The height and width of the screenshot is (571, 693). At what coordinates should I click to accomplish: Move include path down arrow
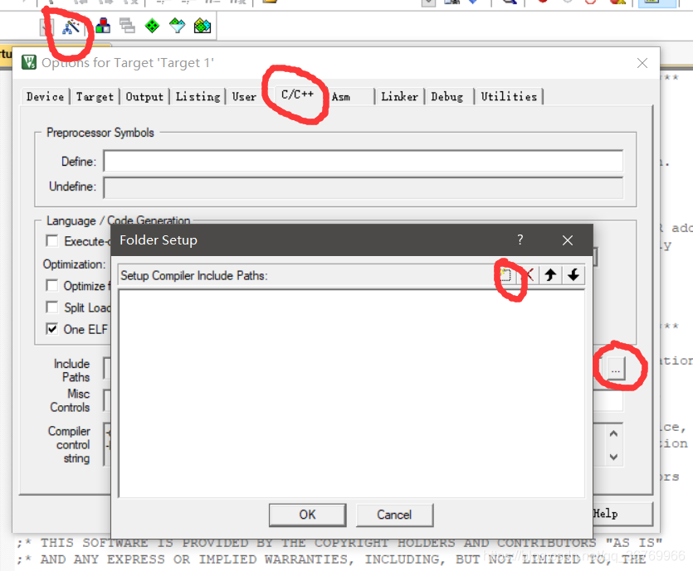pos(573,275)
